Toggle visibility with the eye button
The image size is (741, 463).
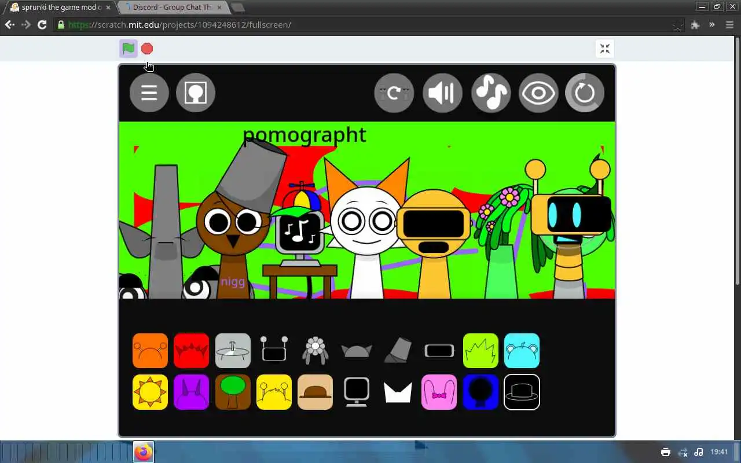coord(538,93)
